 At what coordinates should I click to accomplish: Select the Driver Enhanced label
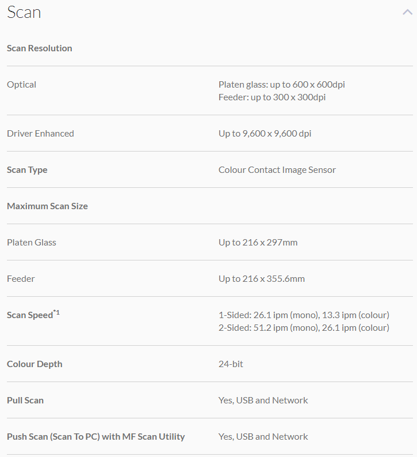[x=40, y=134]
